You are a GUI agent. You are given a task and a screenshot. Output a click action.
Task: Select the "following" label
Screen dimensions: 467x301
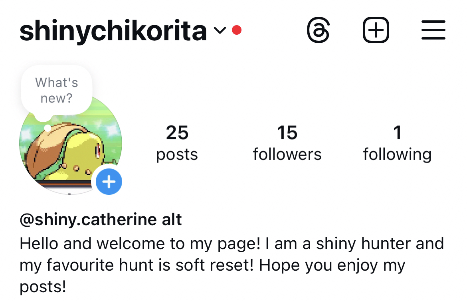click(x=397, y=155)
